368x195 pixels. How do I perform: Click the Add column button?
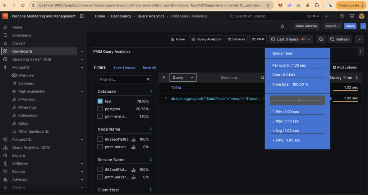pos(345,67)
